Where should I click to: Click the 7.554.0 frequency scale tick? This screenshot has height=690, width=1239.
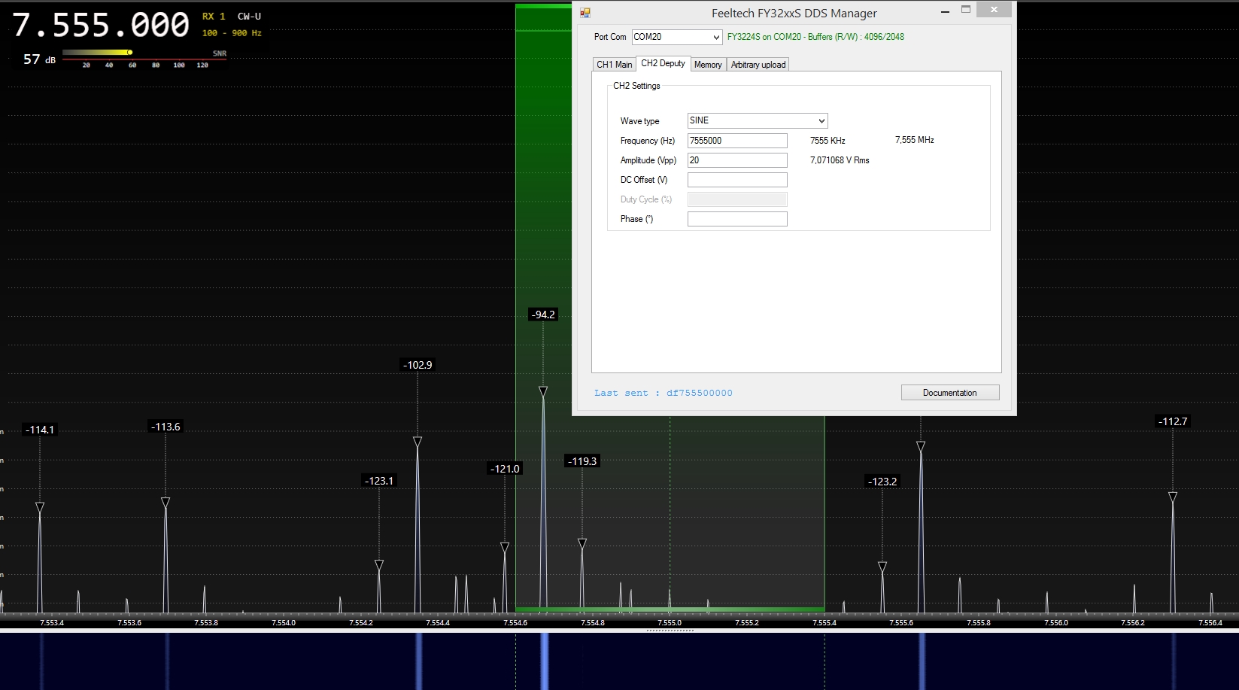pos(284,623)
